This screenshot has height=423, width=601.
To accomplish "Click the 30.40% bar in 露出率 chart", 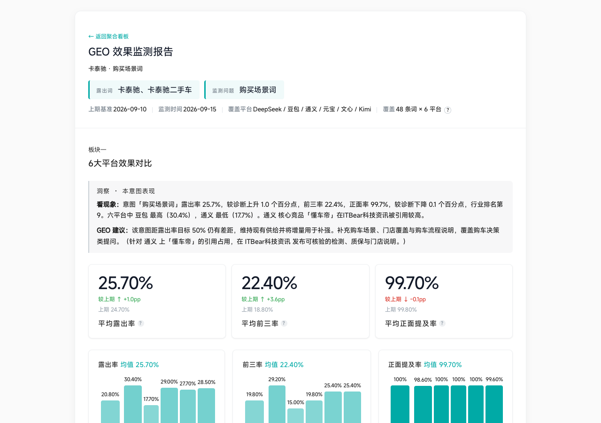I will coord(133,404).
